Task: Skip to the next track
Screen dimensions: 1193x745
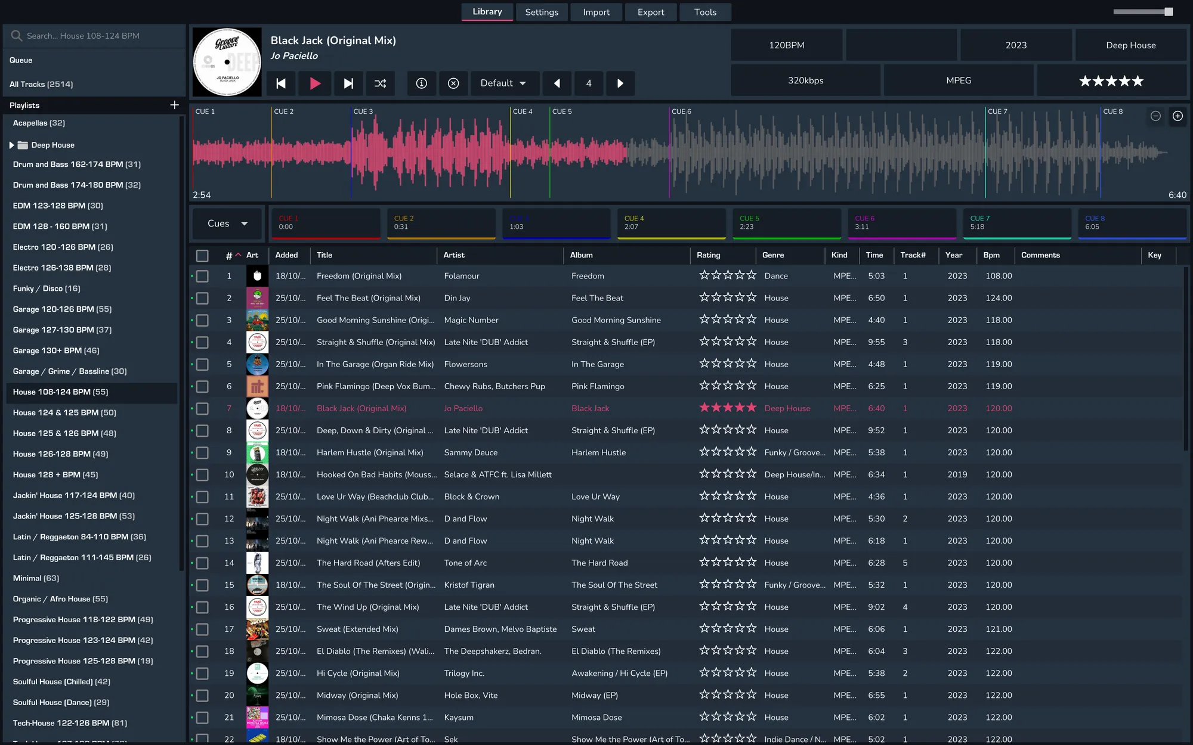Action: pos(348,83)
